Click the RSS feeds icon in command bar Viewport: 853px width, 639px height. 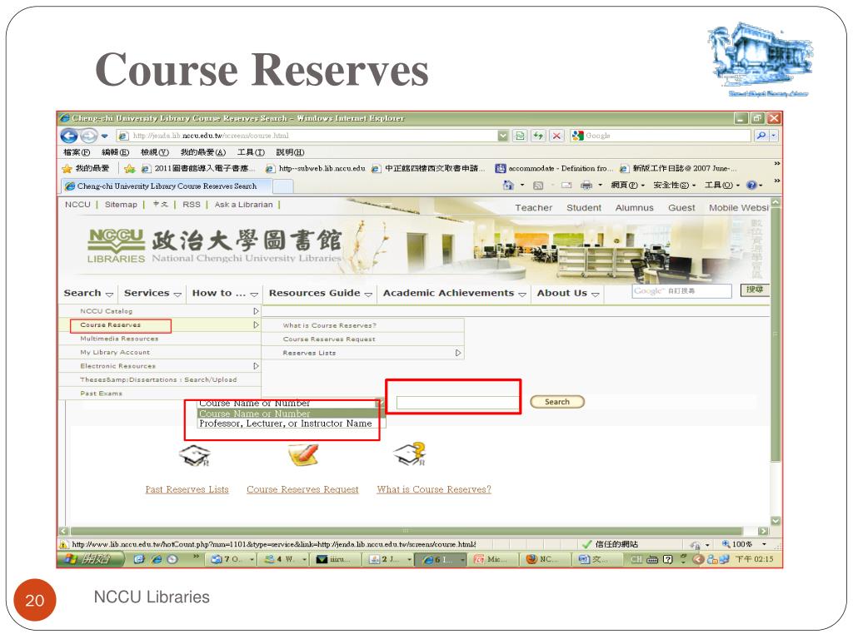[538, 186]
